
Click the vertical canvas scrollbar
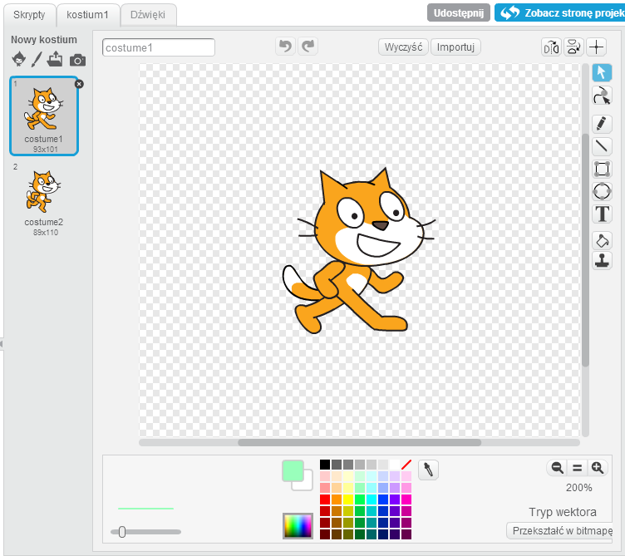click(x=585, y=250)
